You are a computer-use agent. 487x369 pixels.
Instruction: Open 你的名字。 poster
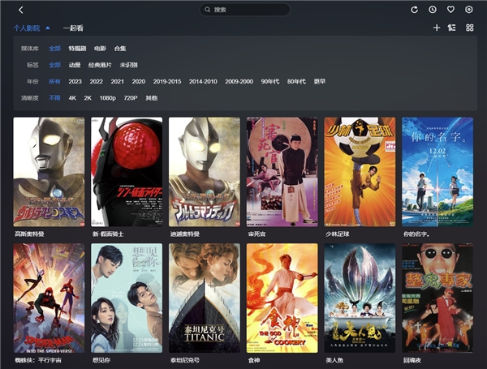[437, 172]
